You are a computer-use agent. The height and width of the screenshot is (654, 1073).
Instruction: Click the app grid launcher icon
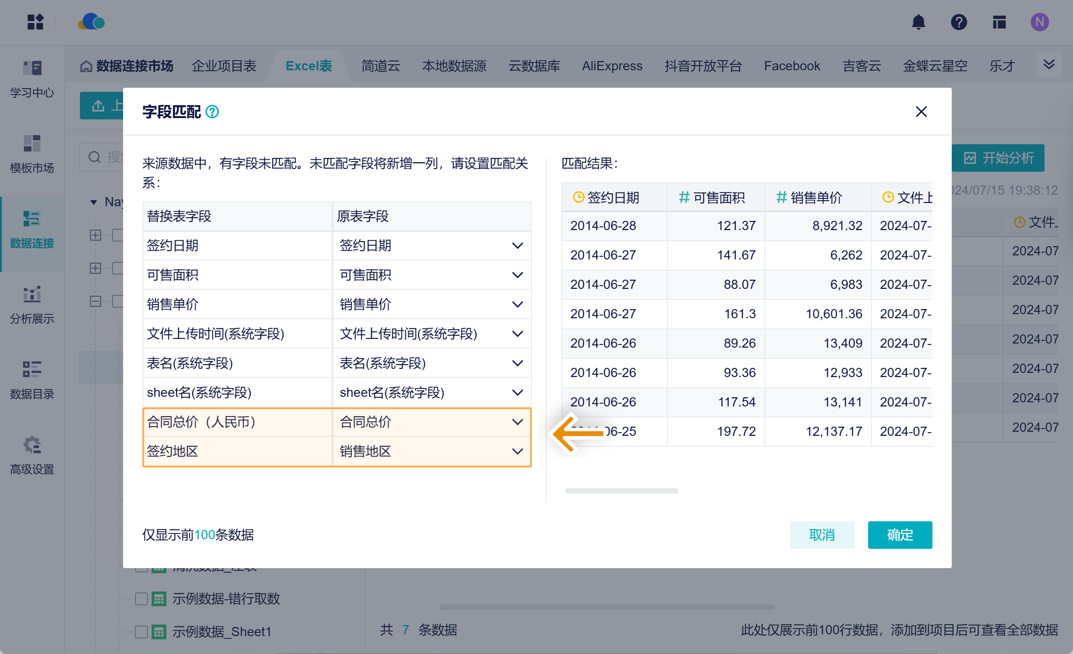pos(35,22)
